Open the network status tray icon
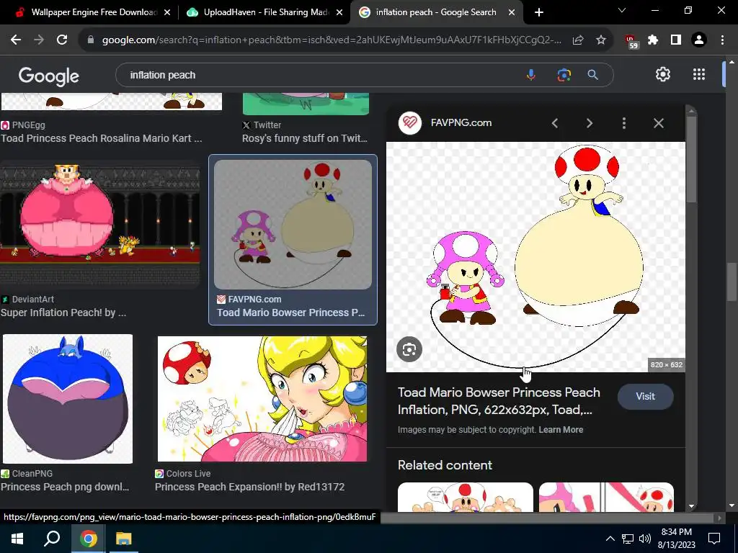 (628, 539)
